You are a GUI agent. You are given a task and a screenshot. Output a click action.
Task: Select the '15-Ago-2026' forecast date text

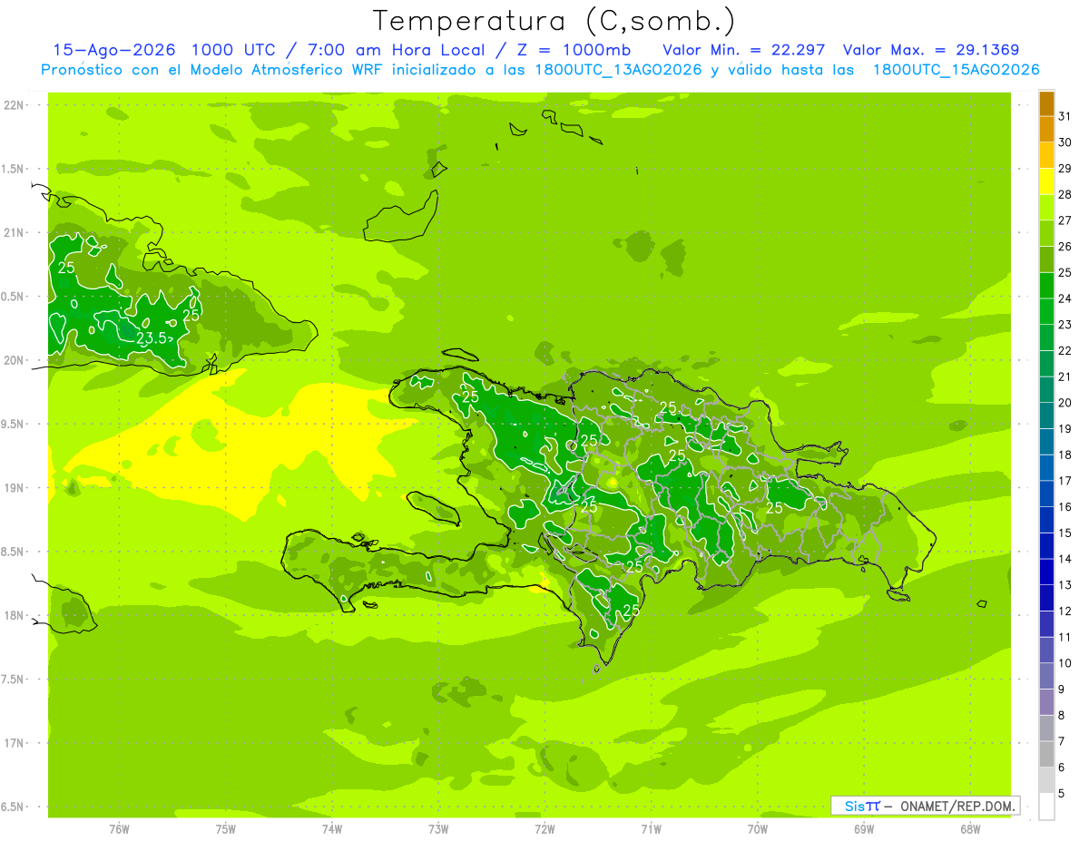pyautogui.click(x=115, y=50)
